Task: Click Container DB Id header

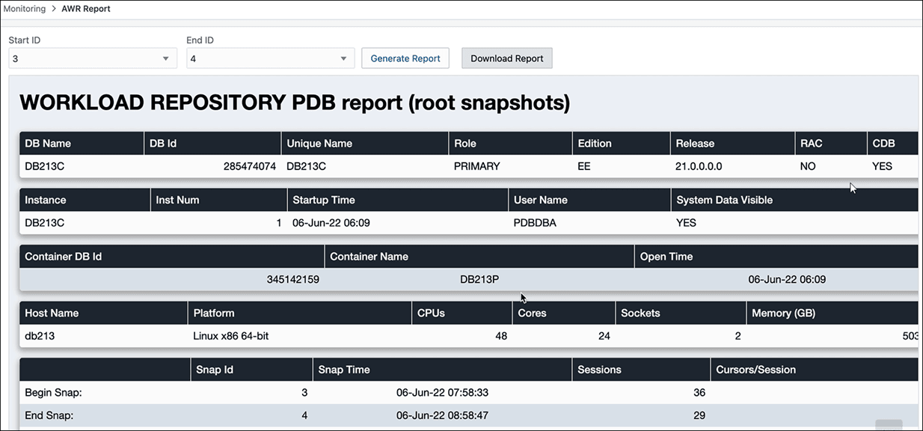Action: click(x=172, y=257)
